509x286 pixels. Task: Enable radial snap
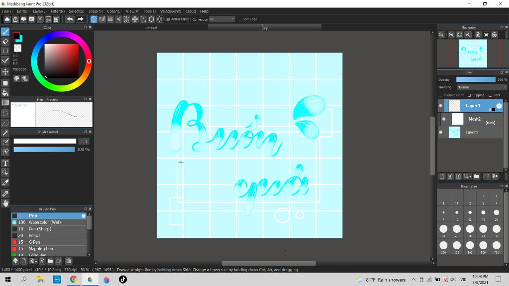(x=127, y=19)
